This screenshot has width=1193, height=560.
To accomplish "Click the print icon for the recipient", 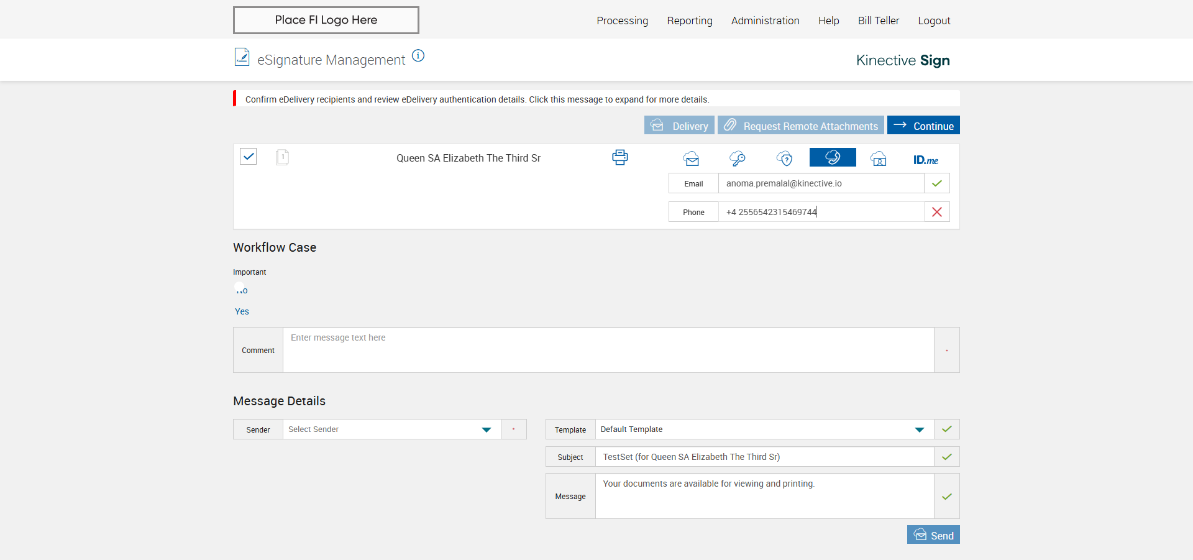I will 619,157.
